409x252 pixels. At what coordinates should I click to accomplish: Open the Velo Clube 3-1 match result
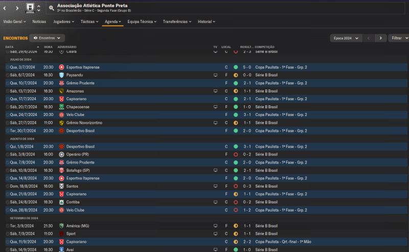(246, 114)
